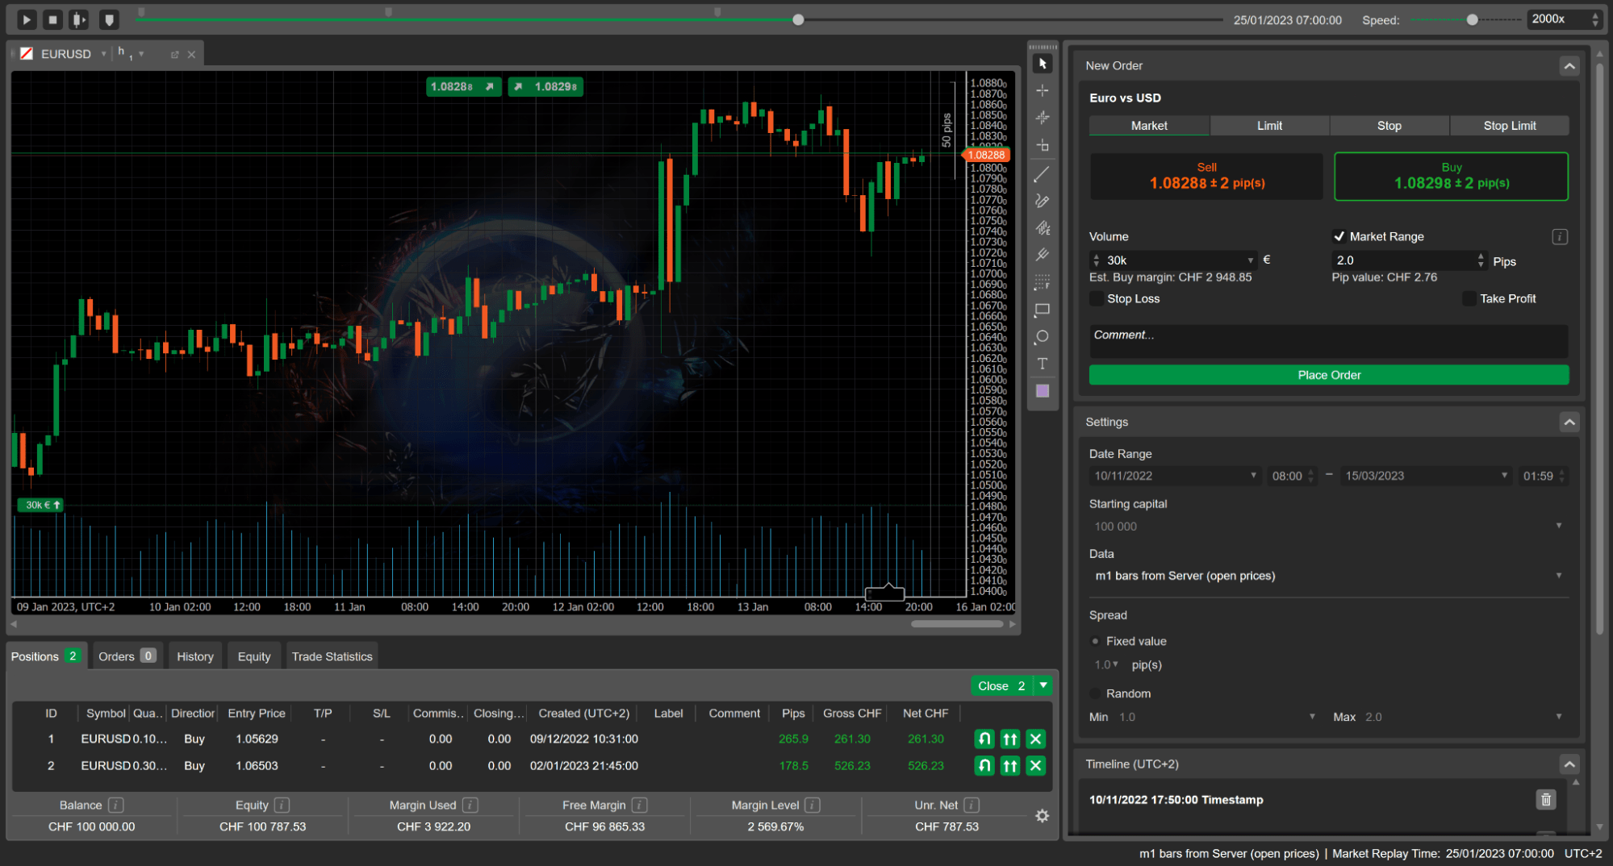Image resolution: width=1613 pixels, height=866 pixels.
Task: Choose the snapping crosshair tool
Action: [1043, 118]
